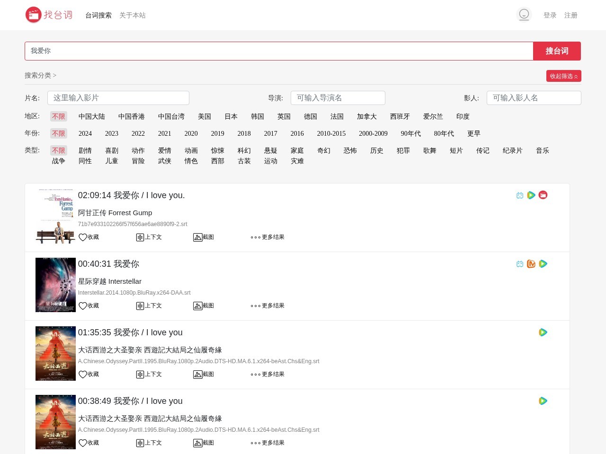606x454 pixels.
Task: Open the Interstellar poster thumbnail
Action: point(55,285)
